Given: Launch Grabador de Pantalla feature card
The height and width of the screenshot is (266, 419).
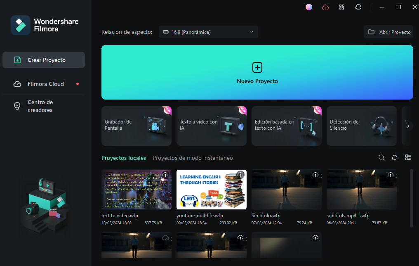Looking at the screenshot, I should click(137, 126).
